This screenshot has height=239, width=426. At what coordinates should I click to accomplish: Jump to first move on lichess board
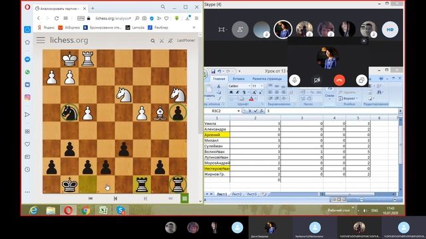pos(91,199)
